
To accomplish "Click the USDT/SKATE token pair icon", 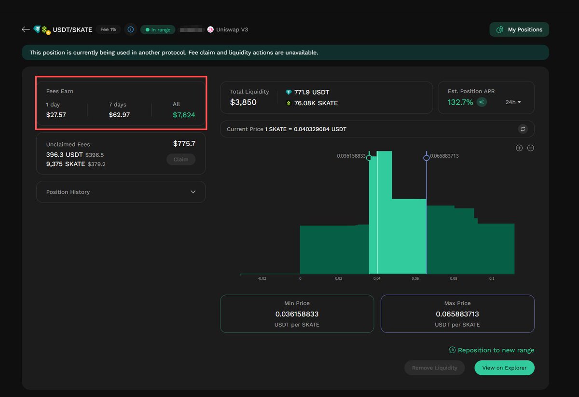I will click(41, 30).
